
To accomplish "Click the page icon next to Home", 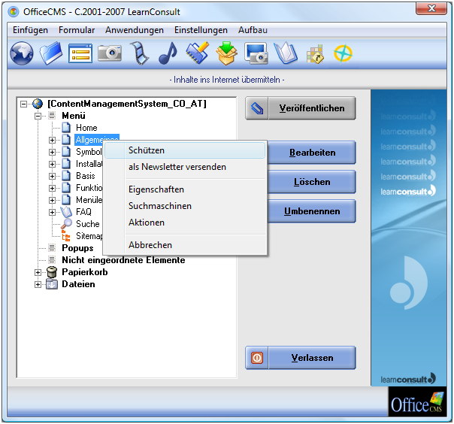I will 66,128.
